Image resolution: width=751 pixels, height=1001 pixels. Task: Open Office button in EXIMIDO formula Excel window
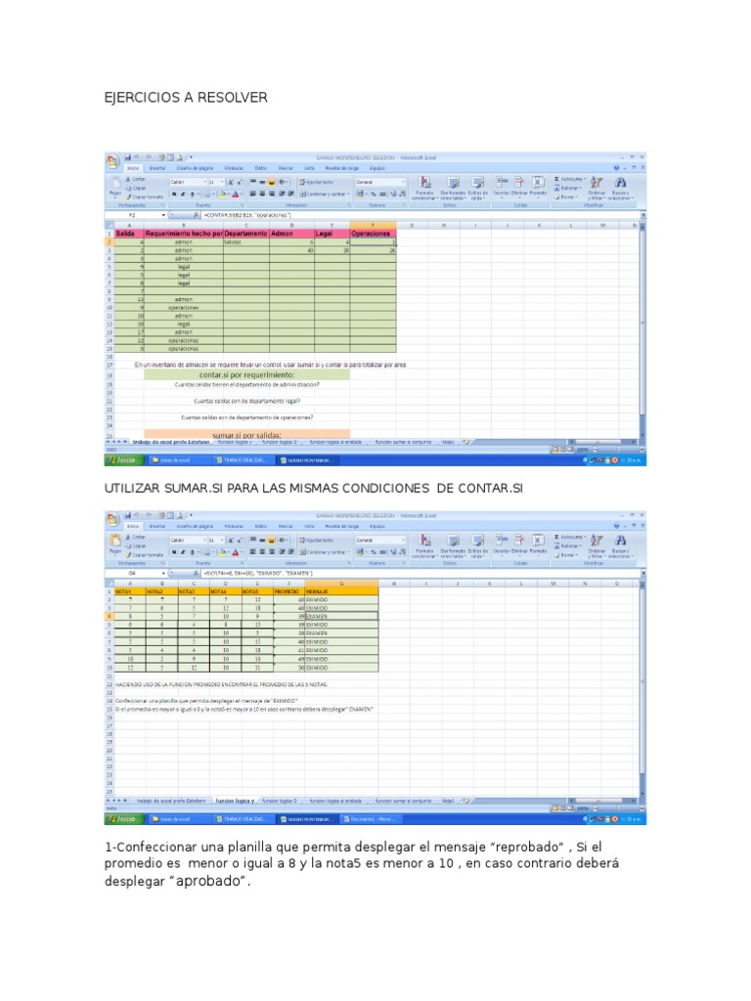112,519
